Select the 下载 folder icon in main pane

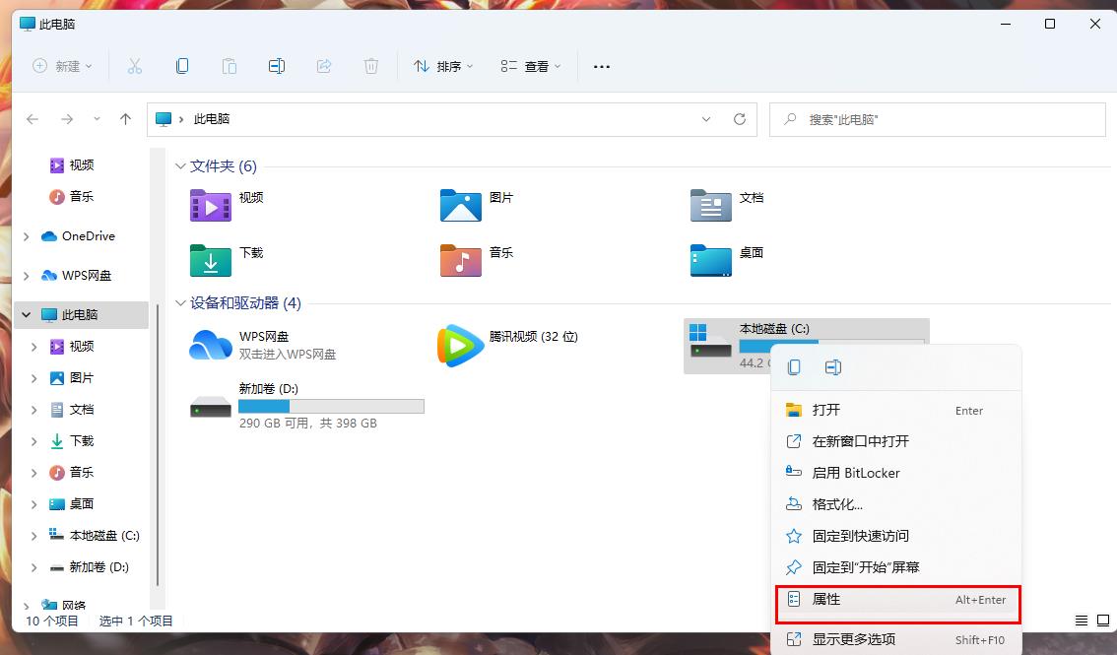click(x=211, y=260)
